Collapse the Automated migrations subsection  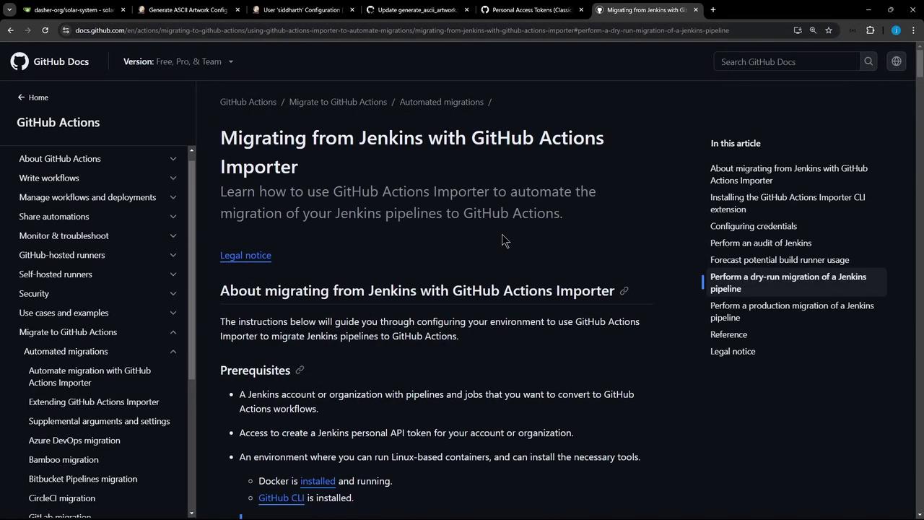coord(173,352)
